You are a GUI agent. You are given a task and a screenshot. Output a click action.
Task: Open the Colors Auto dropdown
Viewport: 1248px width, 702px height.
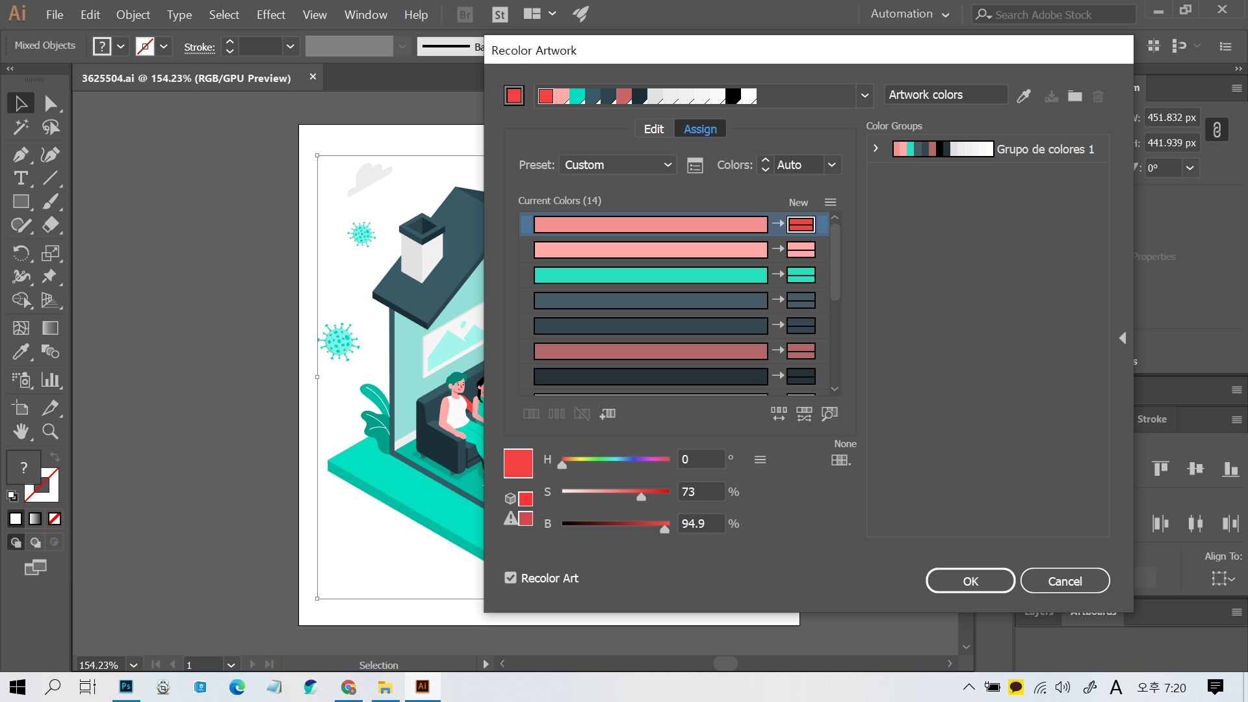[x=831, y=165]
